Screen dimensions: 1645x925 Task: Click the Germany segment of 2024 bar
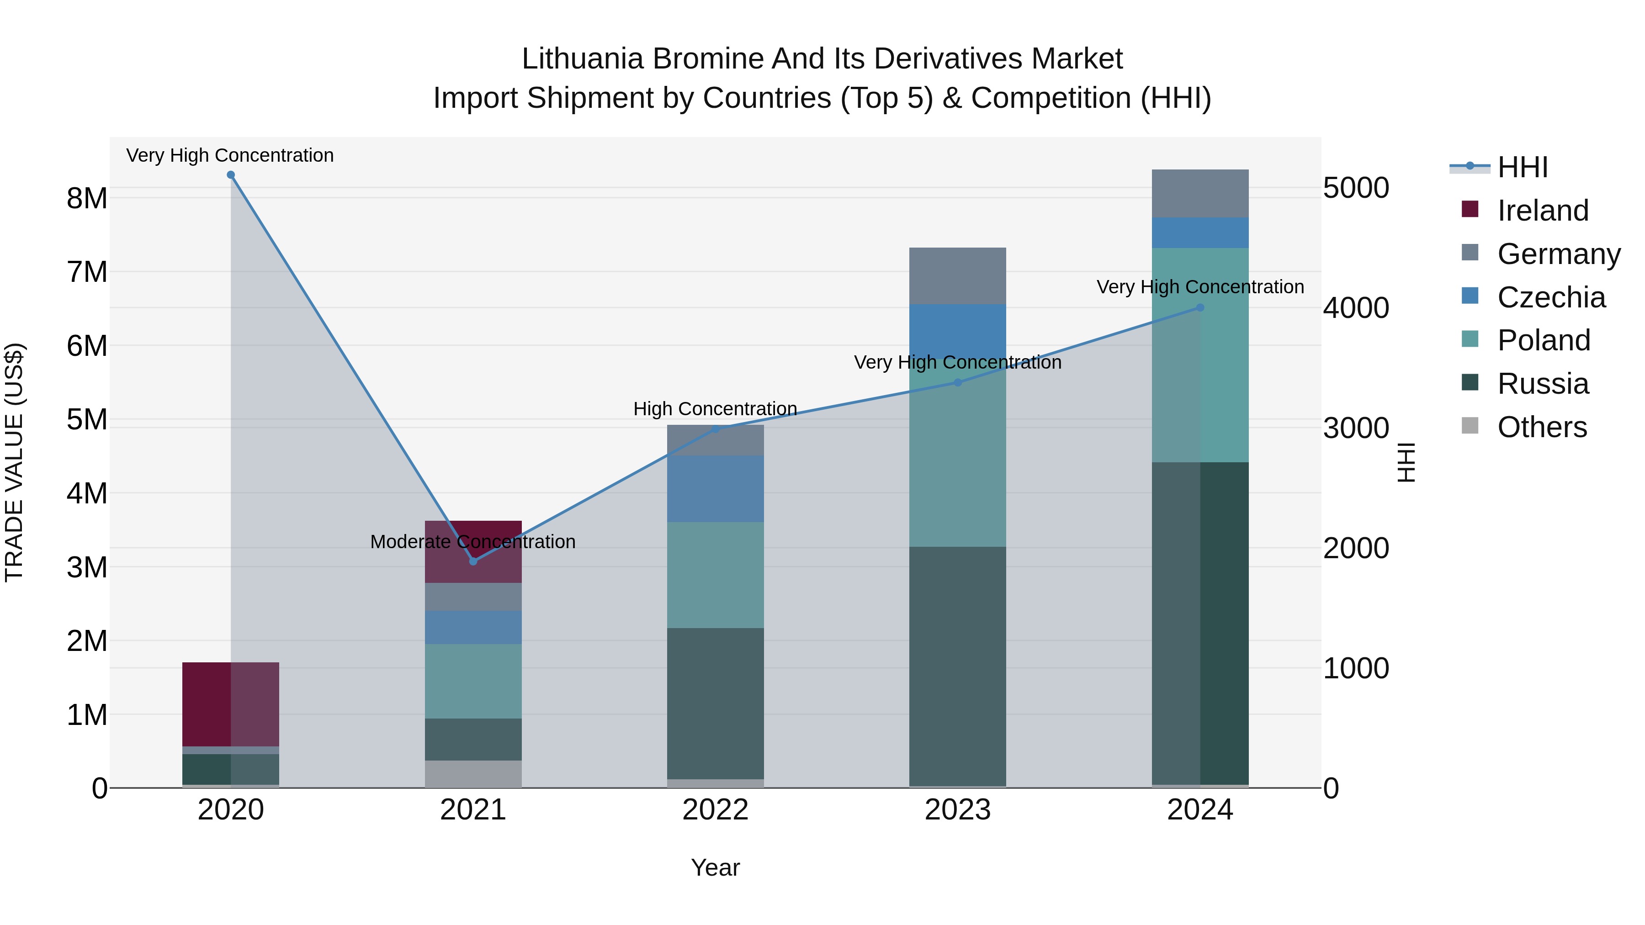1200,193
